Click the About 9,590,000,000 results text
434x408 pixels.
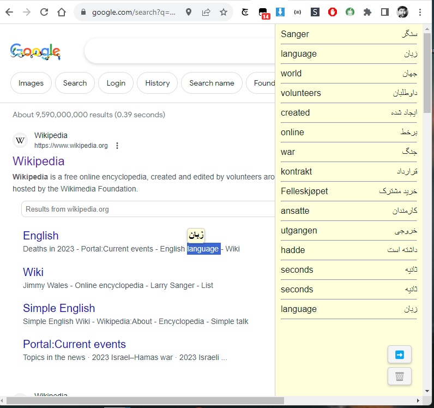click(x=89, y=115)
